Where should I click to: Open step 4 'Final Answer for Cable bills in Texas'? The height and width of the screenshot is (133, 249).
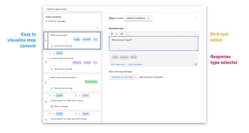point(72,101)
